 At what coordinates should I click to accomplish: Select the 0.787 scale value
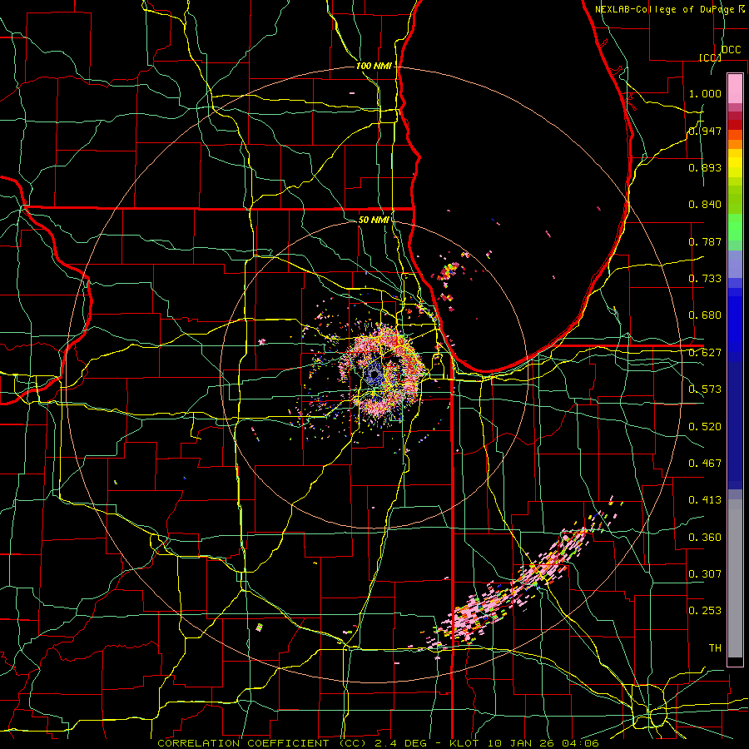705,241
